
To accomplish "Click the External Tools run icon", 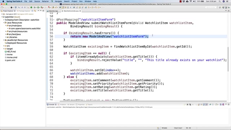I will 42,7.
